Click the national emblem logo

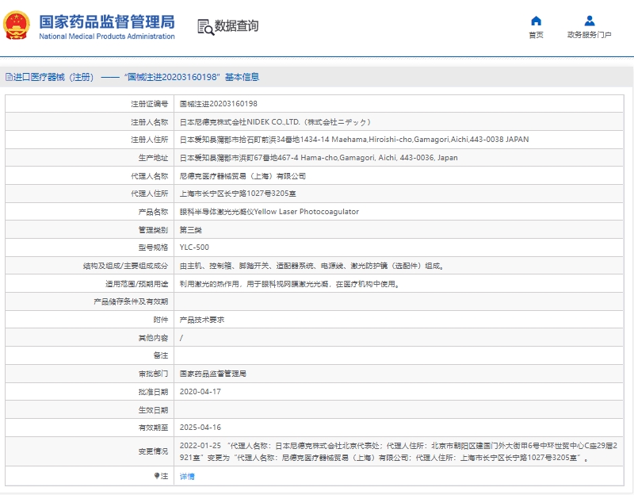coord(17,25)
